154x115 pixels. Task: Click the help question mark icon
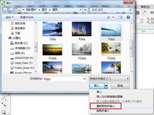coord(128,17)
